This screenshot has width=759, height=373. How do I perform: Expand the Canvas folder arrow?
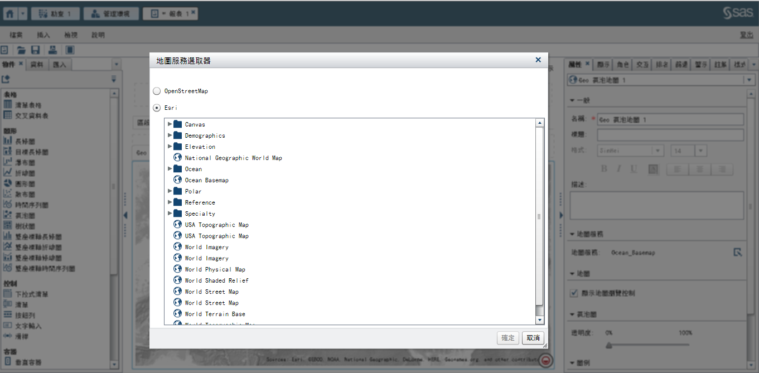click(x=170, y=124)
